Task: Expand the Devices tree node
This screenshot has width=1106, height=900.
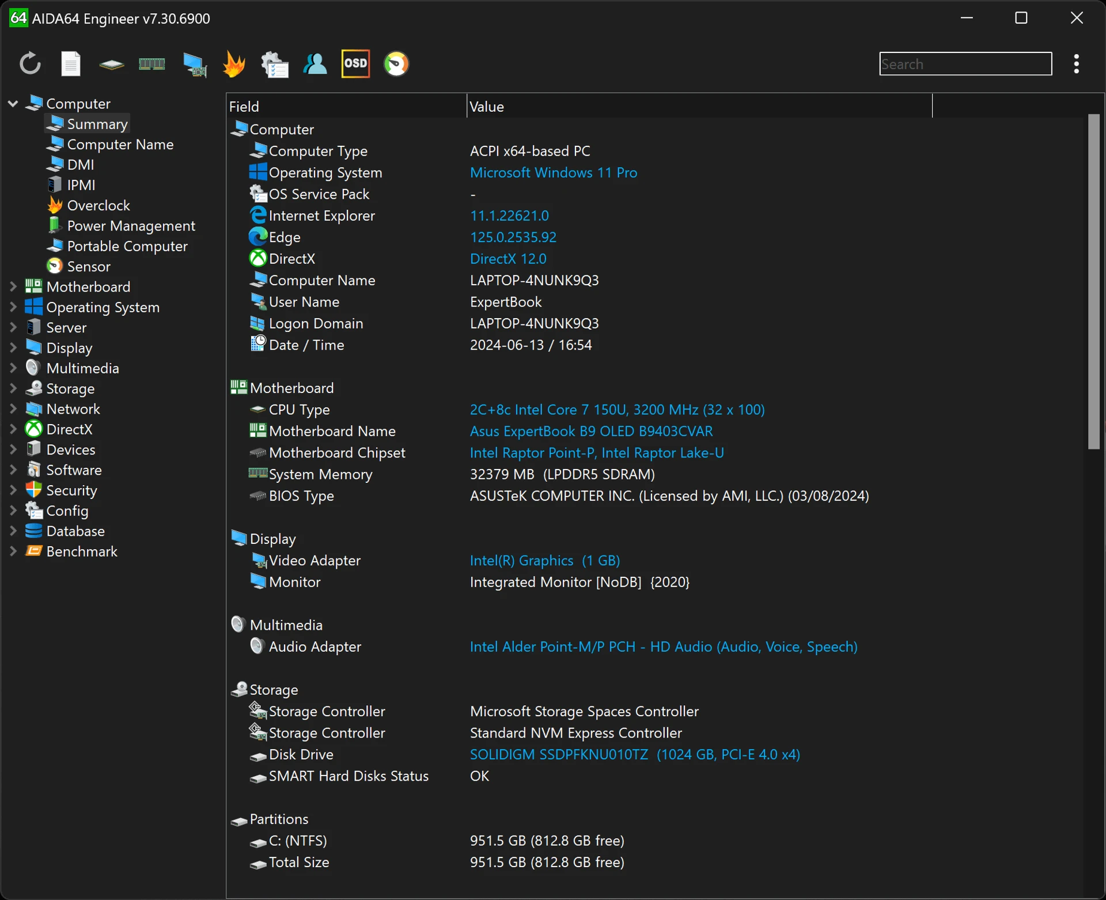Action: pyautogui.click(x=13, y=449)
